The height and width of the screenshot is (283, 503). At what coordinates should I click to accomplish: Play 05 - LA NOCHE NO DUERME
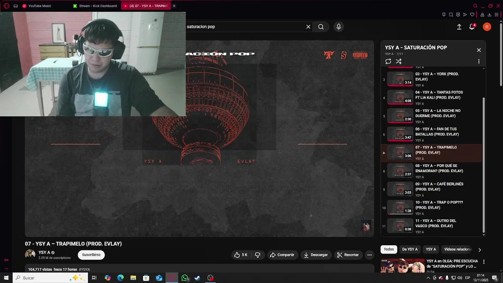[x=432, y=116]
